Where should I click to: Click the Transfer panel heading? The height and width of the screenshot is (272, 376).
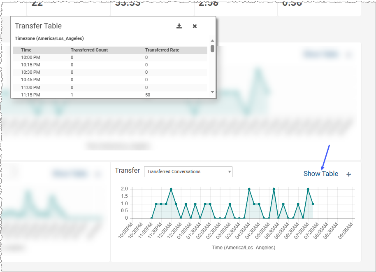click(x=127, y=170)
